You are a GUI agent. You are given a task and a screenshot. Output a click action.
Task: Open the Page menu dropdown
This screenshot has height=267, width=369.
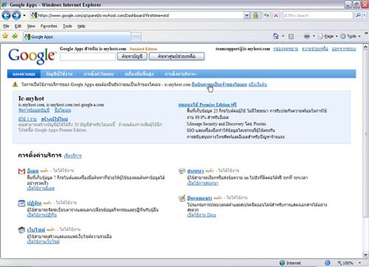328,36
